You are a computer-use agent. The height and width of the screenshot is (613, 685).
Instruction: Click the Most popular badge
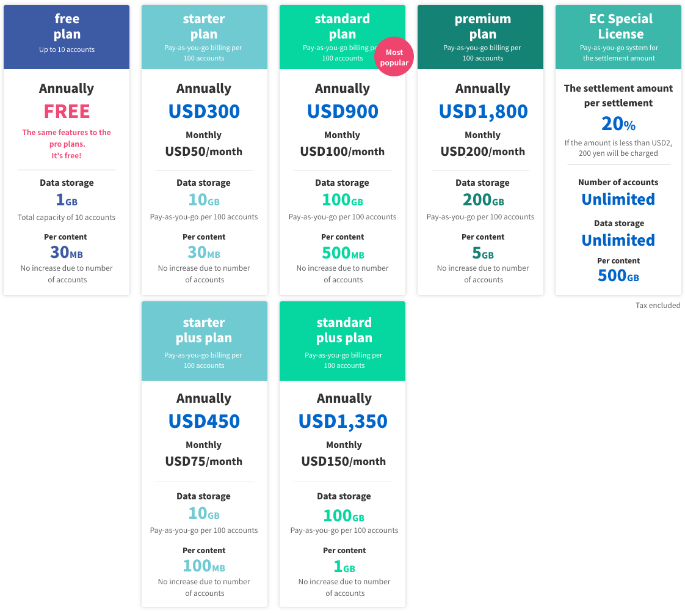click(394, 57)
